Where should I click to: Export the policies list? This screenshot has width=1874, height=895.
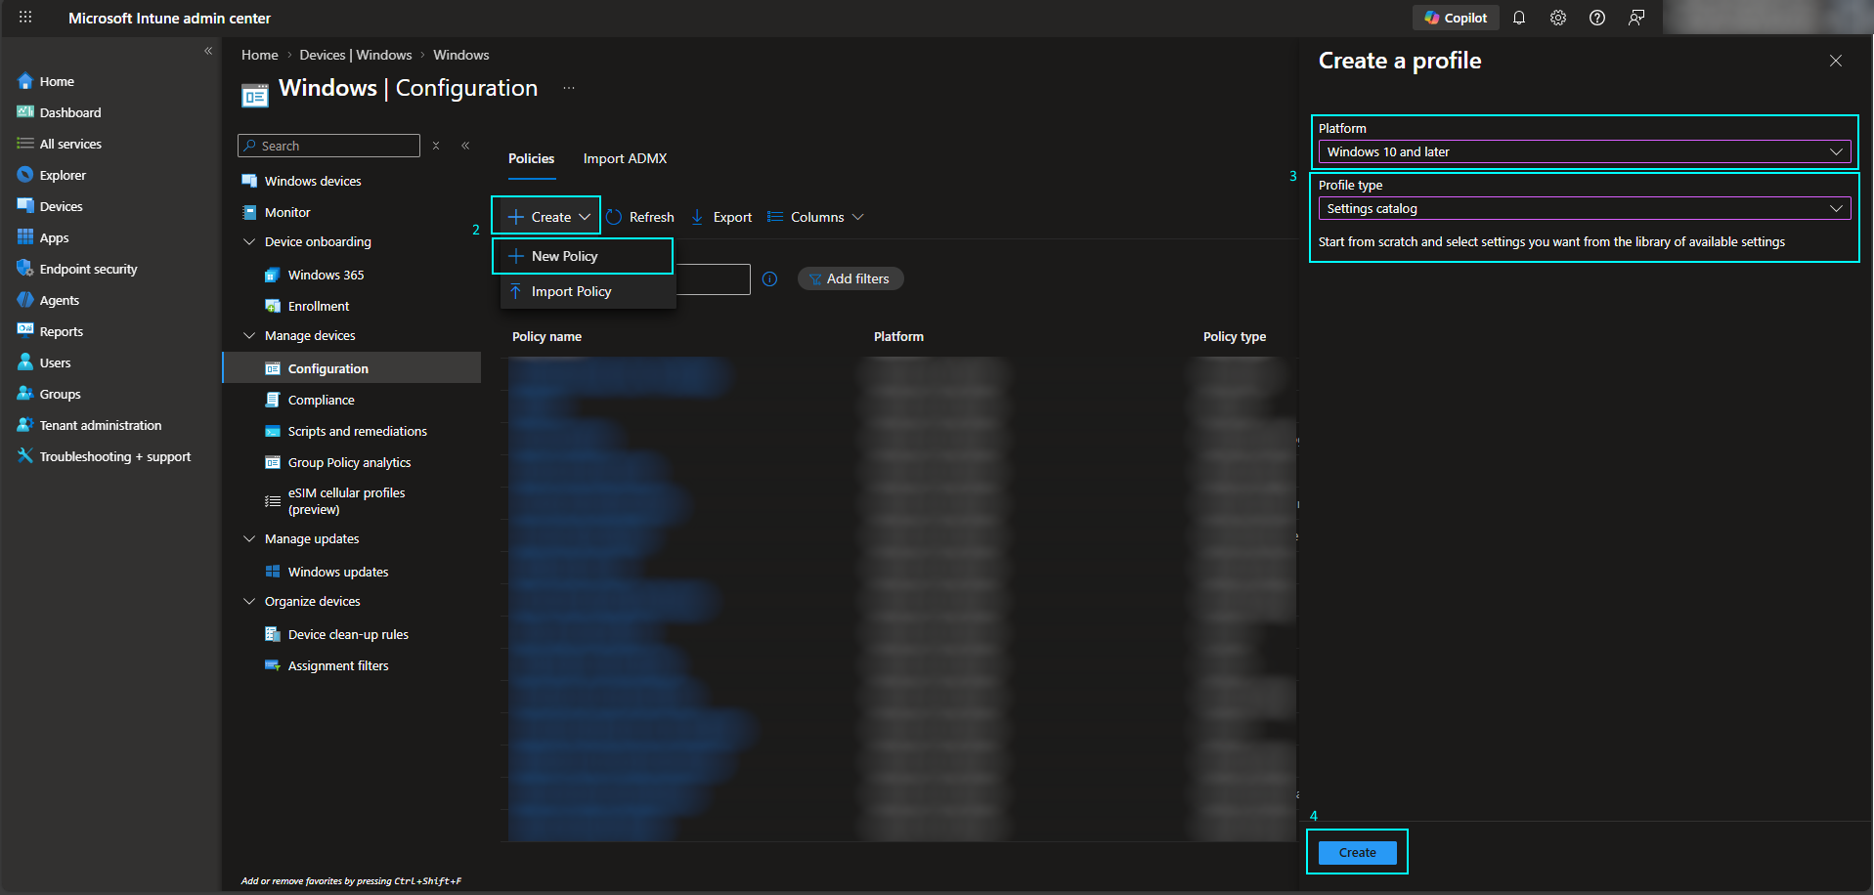click(x=721, y=217)
